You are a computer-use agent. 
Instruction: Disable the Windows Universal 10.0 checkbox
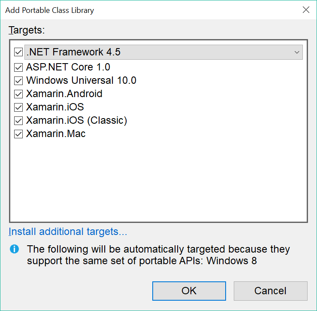18,81
